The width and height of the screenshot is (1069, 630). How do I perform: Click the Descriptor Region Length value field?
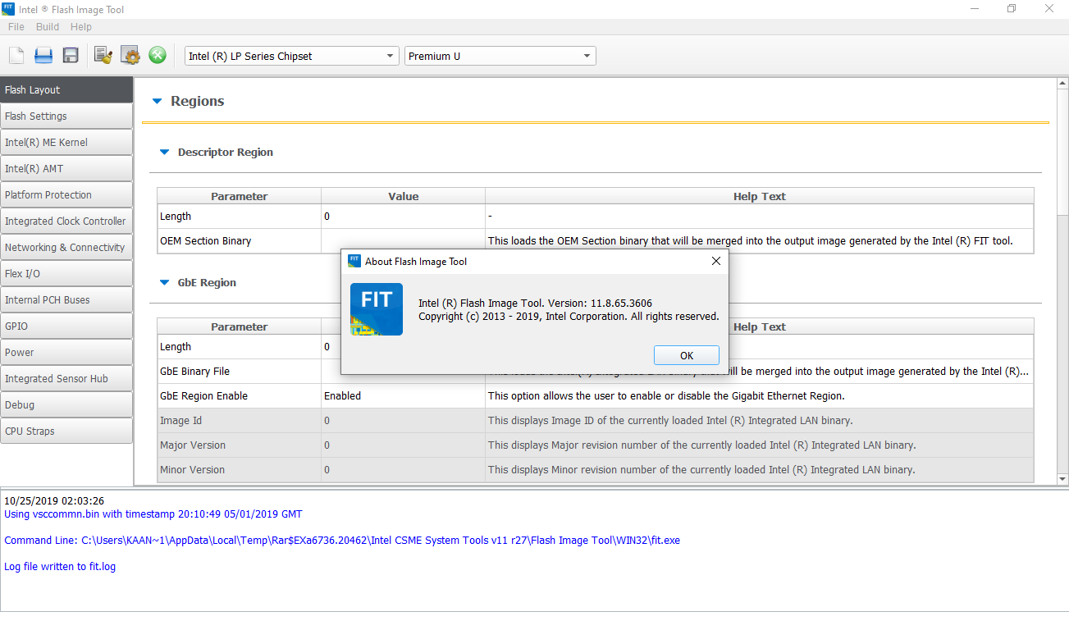[x=403, y=217]
